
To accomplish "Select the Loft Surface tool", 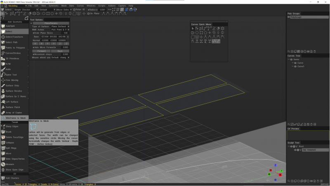I will point(12,101).
